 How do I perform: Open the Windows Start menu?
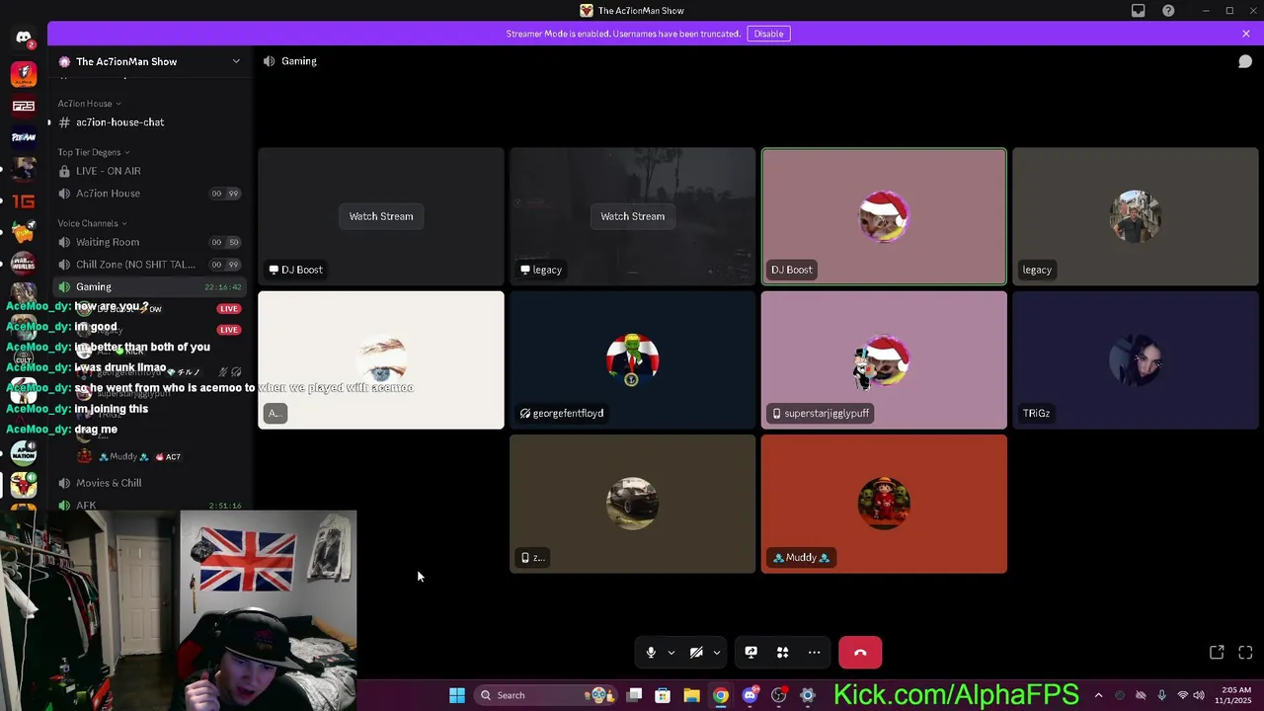pyautogui.click(x=457, y=695)
